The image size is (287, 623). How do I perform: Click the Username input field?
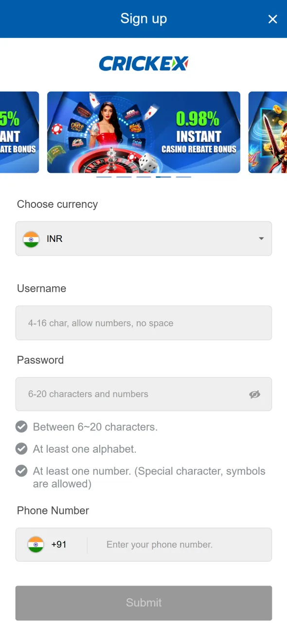[143, 323]
